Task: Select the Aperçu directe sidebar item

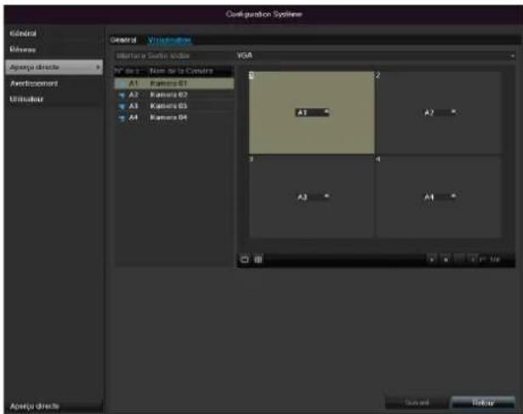Action: [54, 67]
